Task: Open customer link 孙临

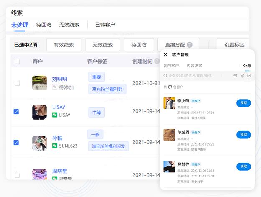Action: coord(57,138)
